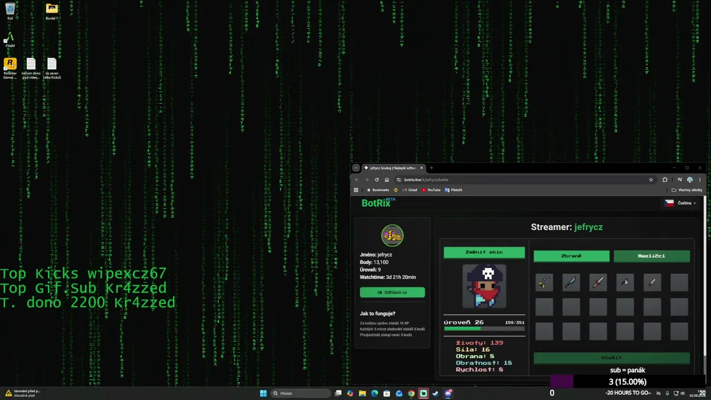The width and height of the screenshot is (711, 400).
Task: Open the 'six seven válka Kicksů' text file
Action: 52,68
